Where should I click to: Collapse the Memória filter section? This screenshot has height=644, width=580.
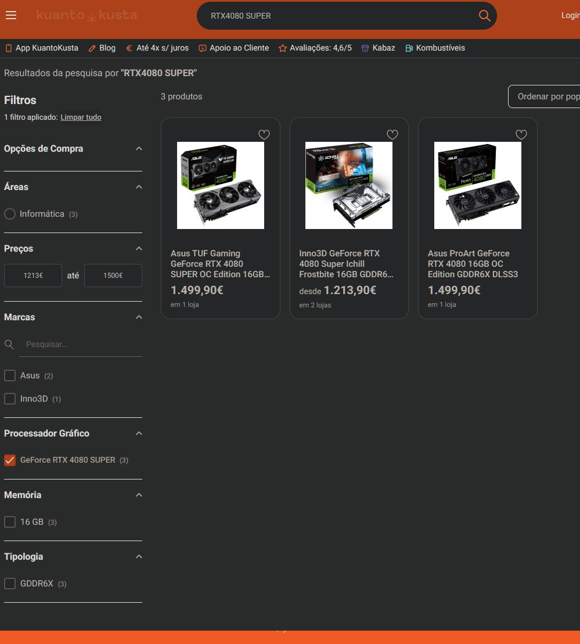[x=139, y=495]
